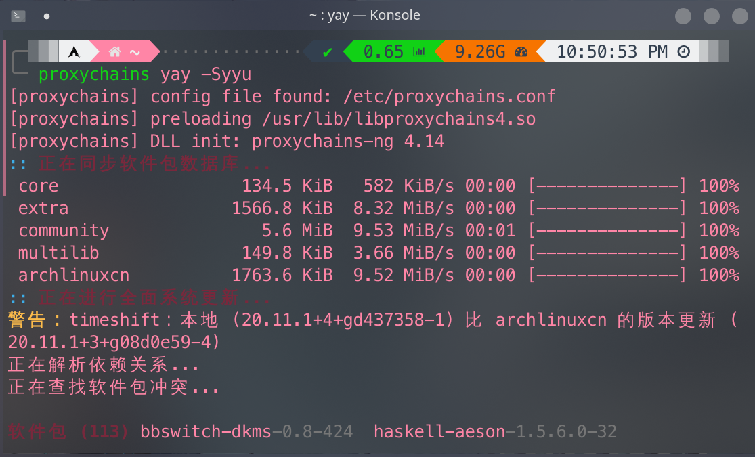Click the 10:50:53 PM time segment
The width and height of the screenshot is (755, 457).
click(611, 51)
